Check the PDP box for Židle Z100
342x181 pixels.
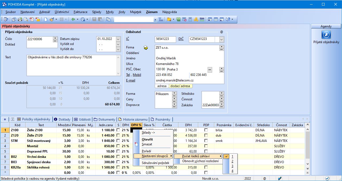(x=206, y=130)
